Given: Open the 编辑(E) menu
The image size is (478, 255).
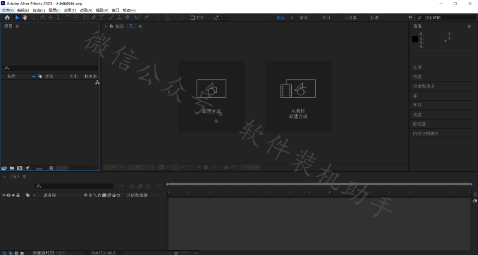Looking at the screenshot, I should pos(23,10).
